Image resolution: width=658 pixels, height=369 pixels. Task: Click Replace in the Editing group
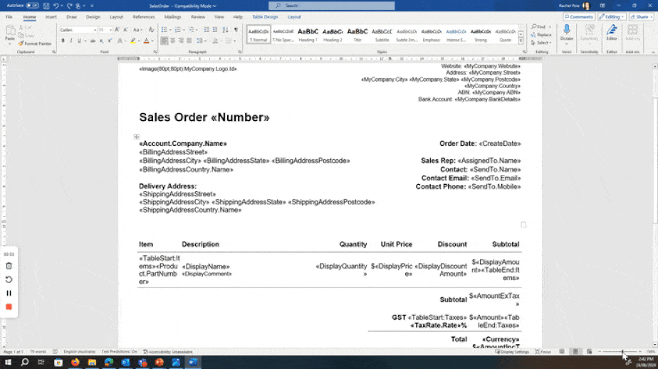click(541, 34)
